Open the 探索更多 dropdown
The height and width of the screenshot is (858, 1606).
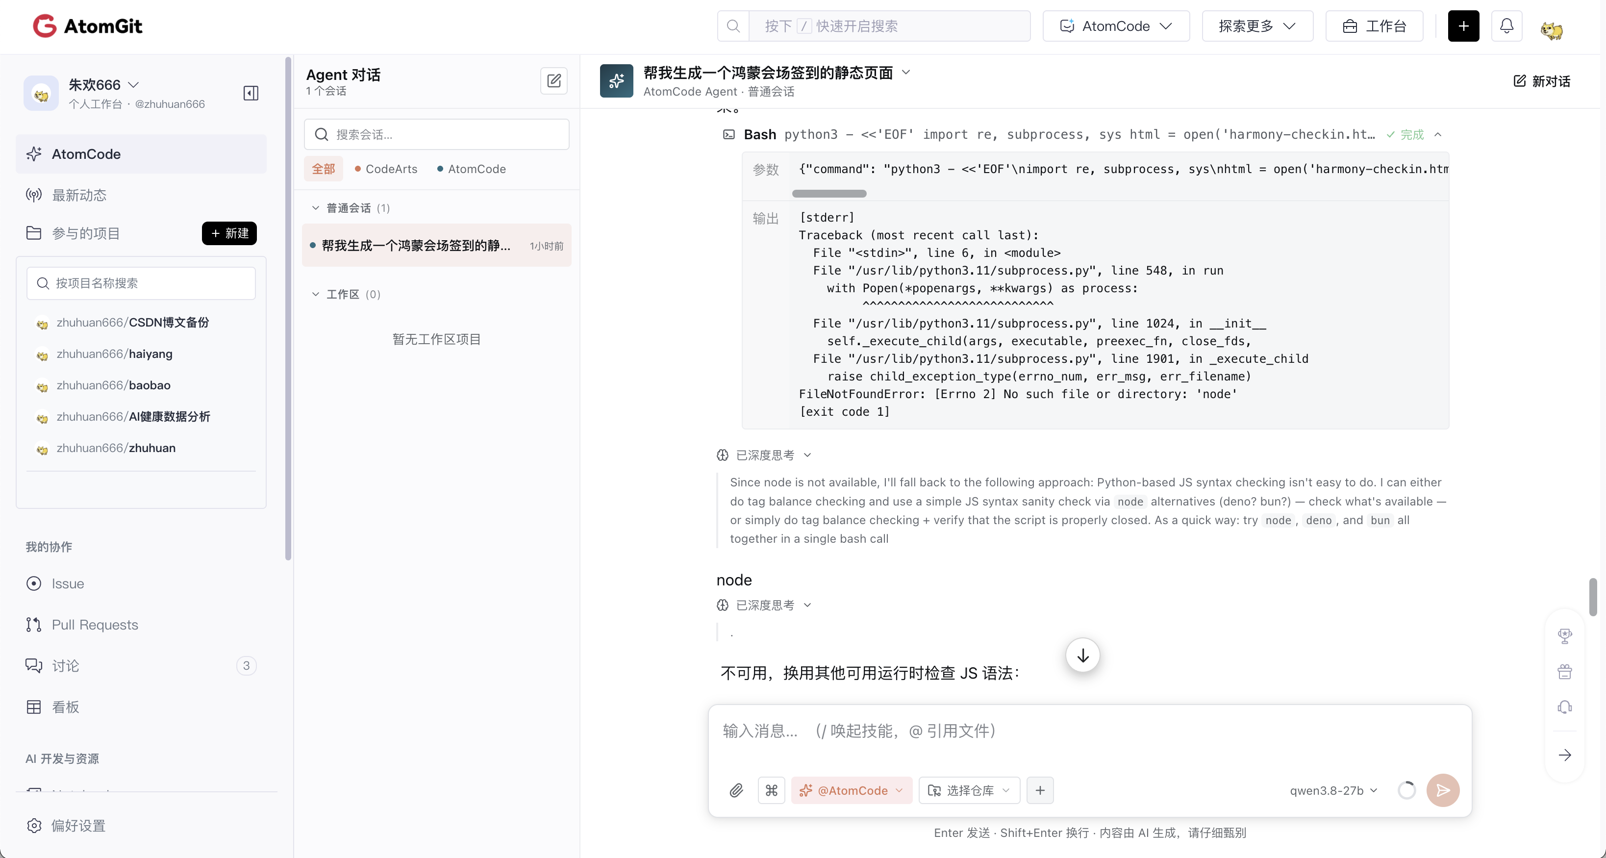(x=1257, y=26)
